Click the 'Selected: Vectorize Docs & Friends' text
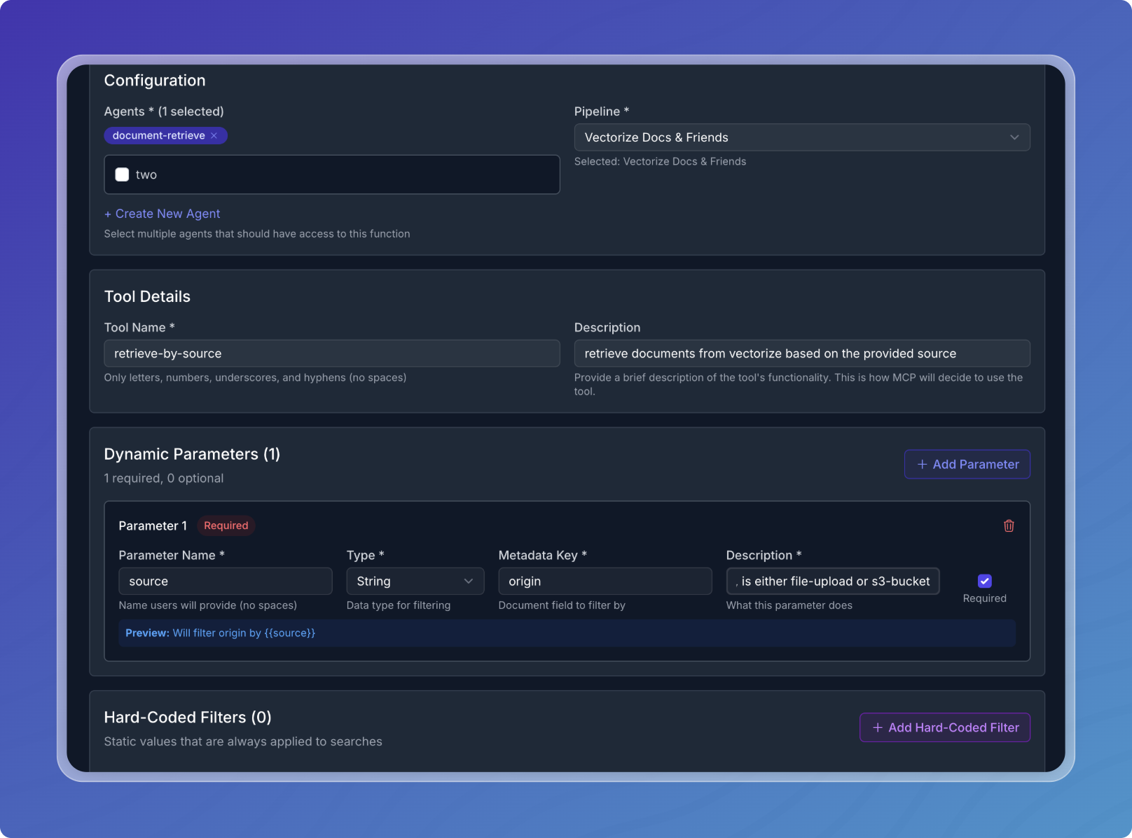The height and width of the screenshot is (838, 1132). pos(660,162)
